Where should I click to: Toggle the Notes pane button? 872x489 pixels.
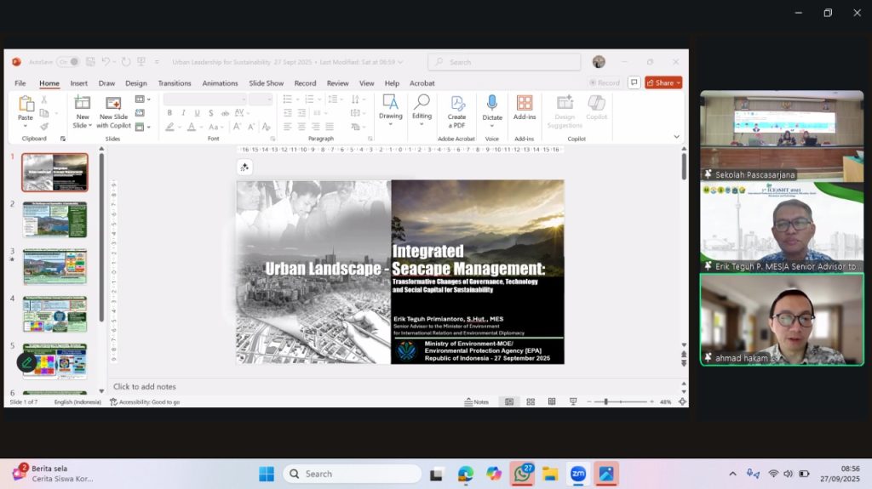click(477, 401)
